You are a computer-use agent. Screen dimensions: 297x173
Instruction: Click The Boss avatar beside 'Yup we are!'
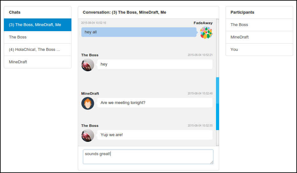pyautogui.click(x=88, y=135)
